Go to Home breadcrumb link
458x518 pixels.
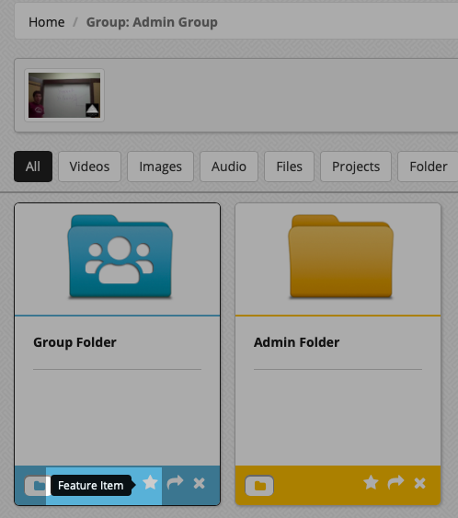[47, 22]
